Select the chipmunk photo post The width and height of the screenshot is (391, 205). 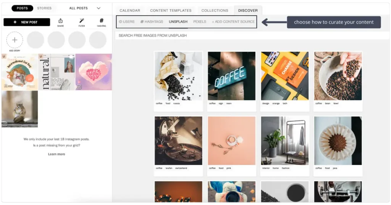20,109
